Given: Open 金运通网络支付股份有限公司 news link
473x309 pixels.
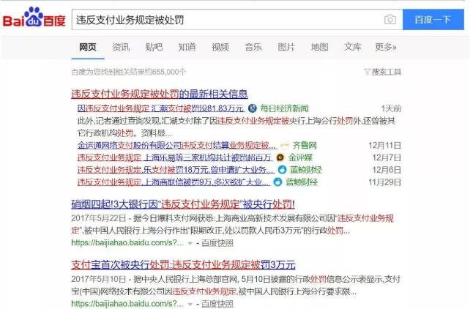Looking at the screenshot, I should [176, 146].
